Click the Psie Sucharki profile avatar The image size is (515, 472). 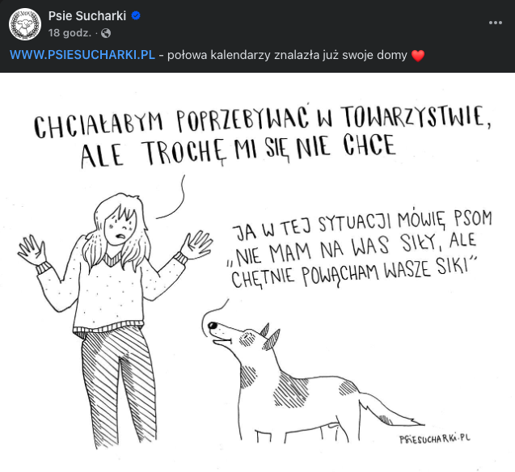[25, 24]
